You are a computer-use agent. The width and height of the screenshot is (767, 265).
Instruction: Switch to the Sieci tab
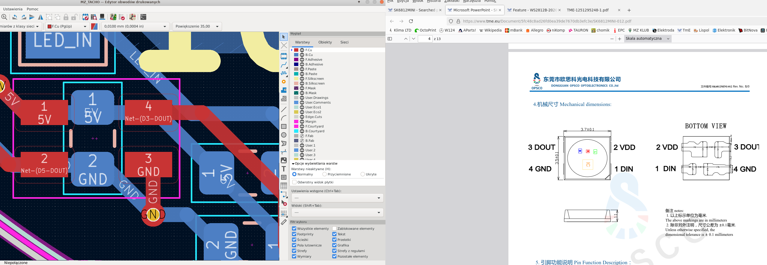click(344, 42)
